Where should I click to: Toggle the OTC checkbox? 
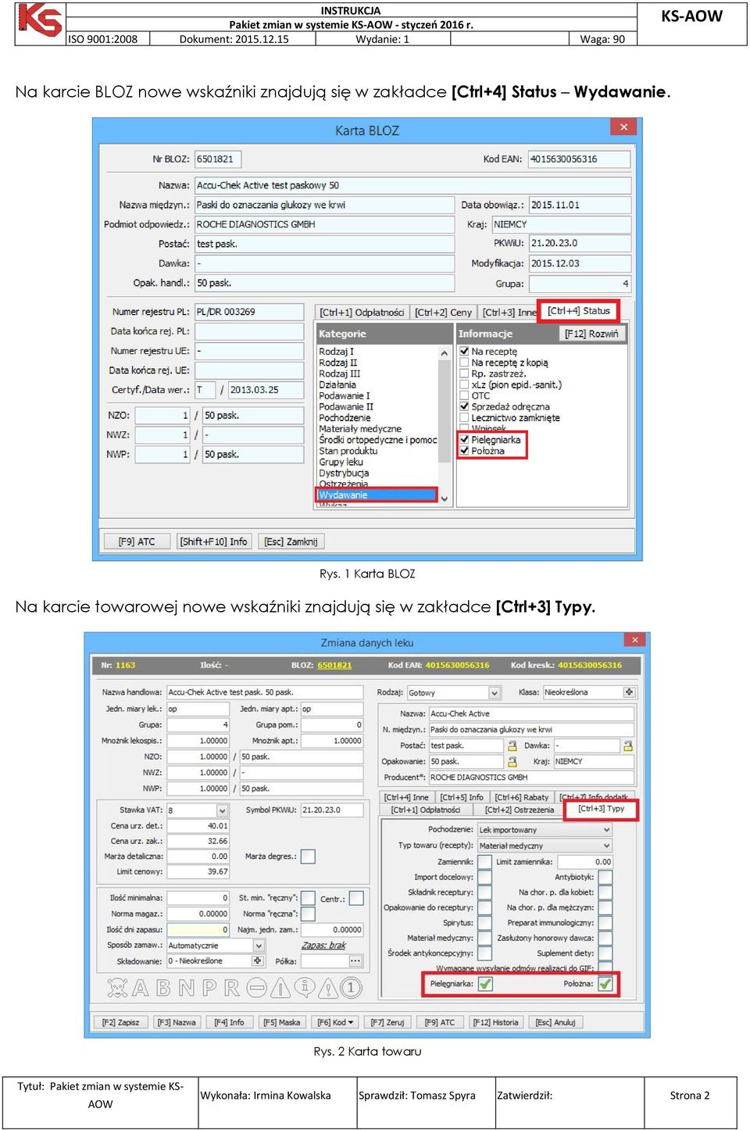click(464, 395)
